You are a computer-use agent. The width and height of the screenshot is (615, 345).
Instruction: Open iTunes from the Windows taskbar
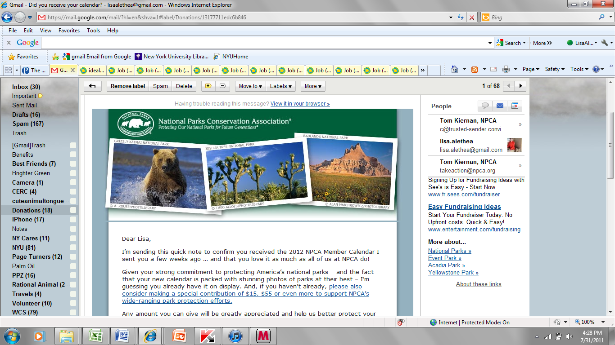(x=235, y=336)
